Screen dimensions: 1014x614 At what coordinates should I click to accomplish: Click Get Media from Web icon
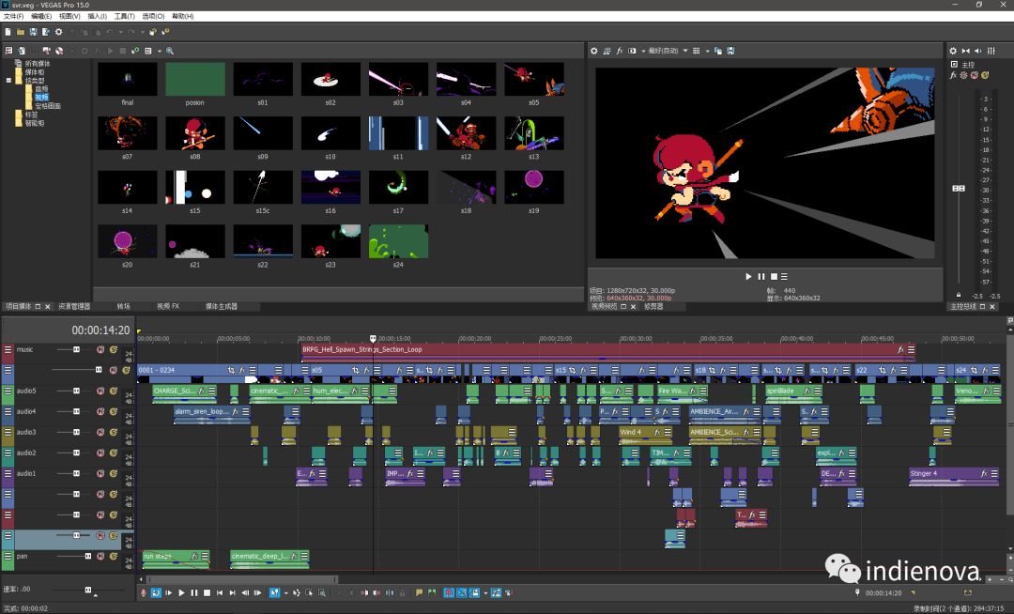59,51
